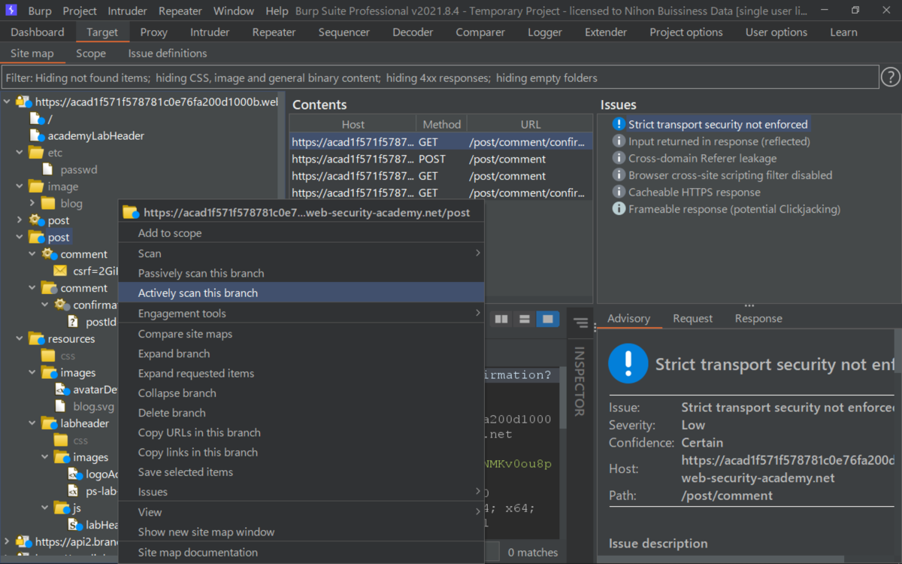This screenshot has width=902, height=564.
Task: Expand the api2 host tree node
Action: tap(7, 541)
